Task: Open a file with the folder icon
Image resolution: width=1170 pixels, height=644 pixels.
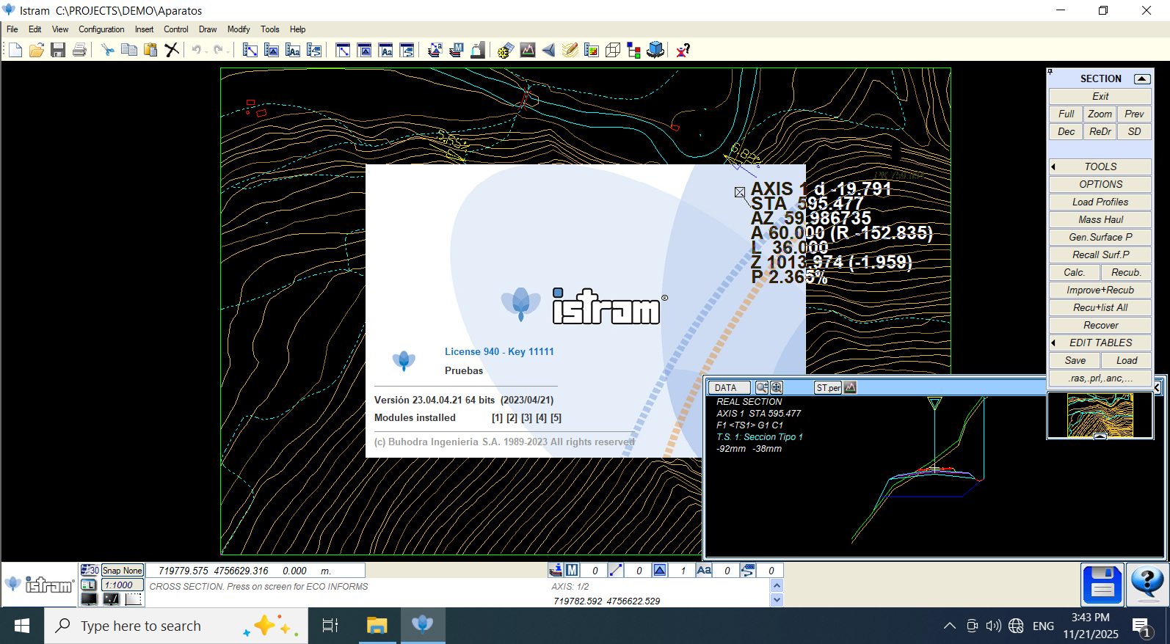Action: pyautogui.click(x=37, y=50)
